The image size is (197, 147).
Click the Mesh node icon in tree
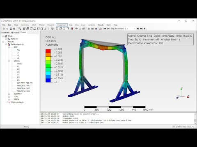6,36
